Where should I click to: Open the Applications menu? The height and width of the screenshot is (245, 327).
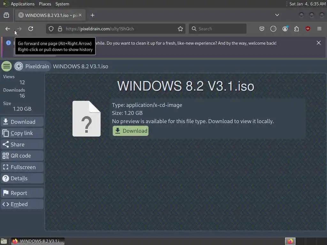click(23, 4)
